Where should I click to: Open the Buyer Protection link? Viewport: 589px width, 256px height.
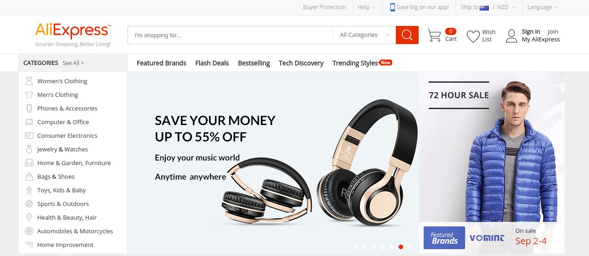(324, 7)
